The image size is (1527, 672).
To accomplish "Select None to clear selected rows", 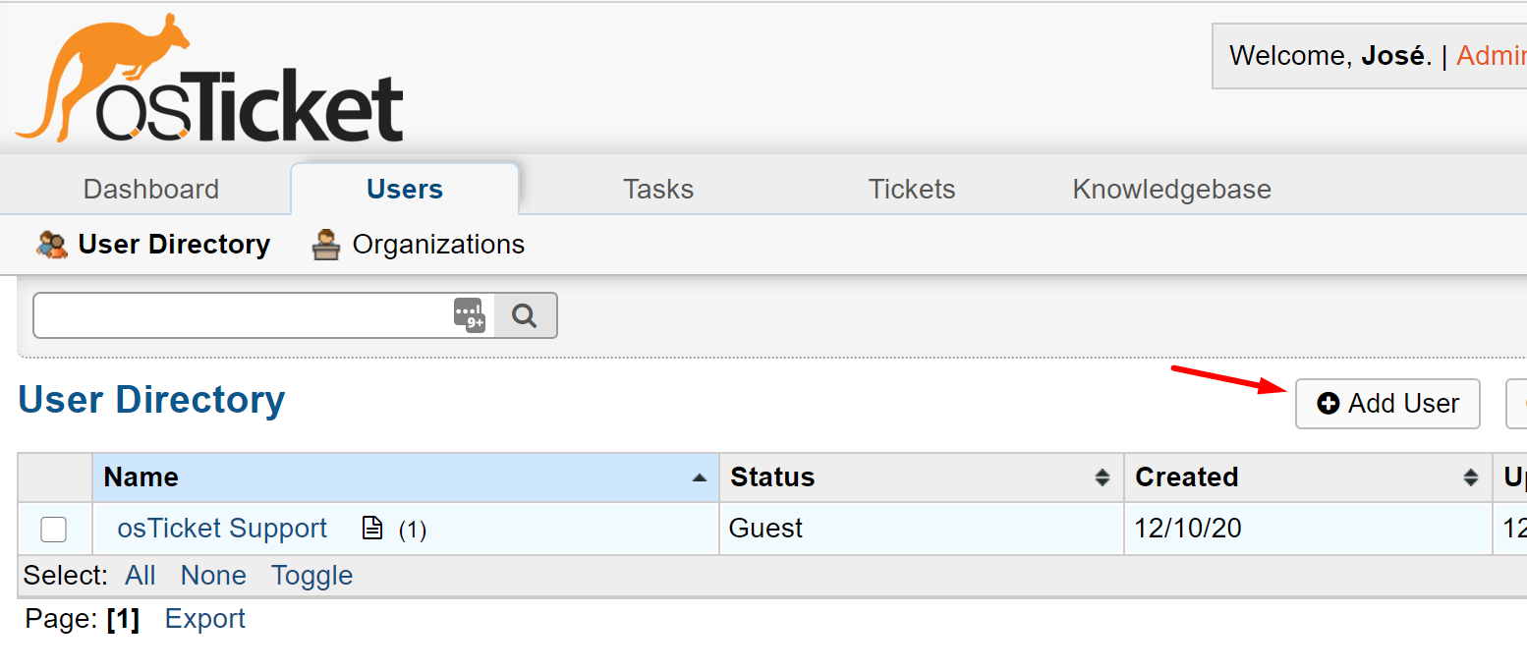I will pos(213,575).
